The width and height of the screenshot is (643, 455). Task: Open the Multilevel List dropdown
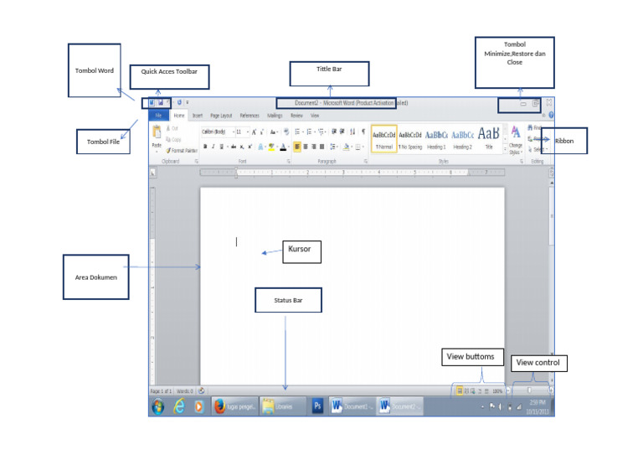321,132
